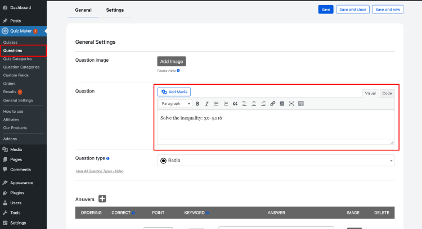Screen dimensions: 422x229
Task: Insert a numbered list
Action: coord(226,104)
